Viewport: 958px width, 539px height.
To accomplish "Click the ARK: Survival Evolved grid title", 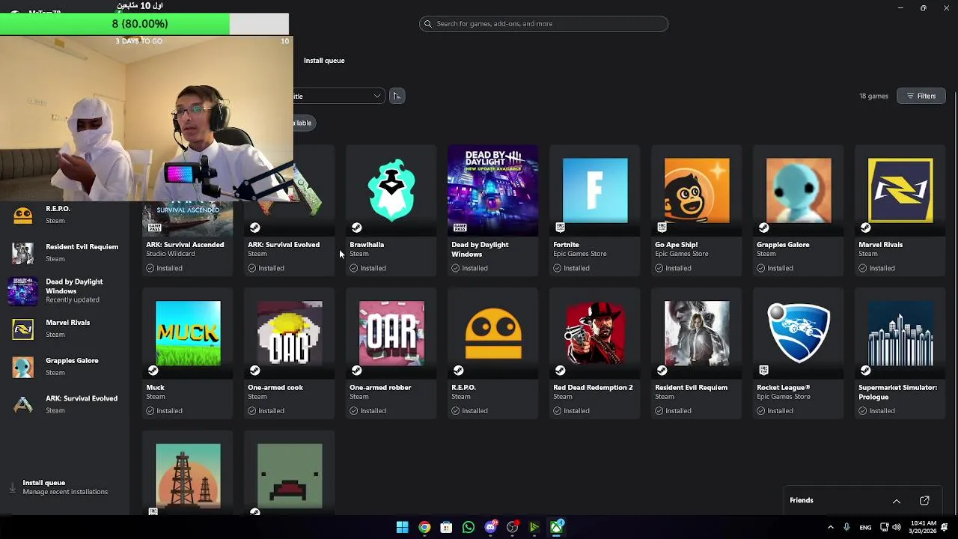I will (x=284, y=245).
